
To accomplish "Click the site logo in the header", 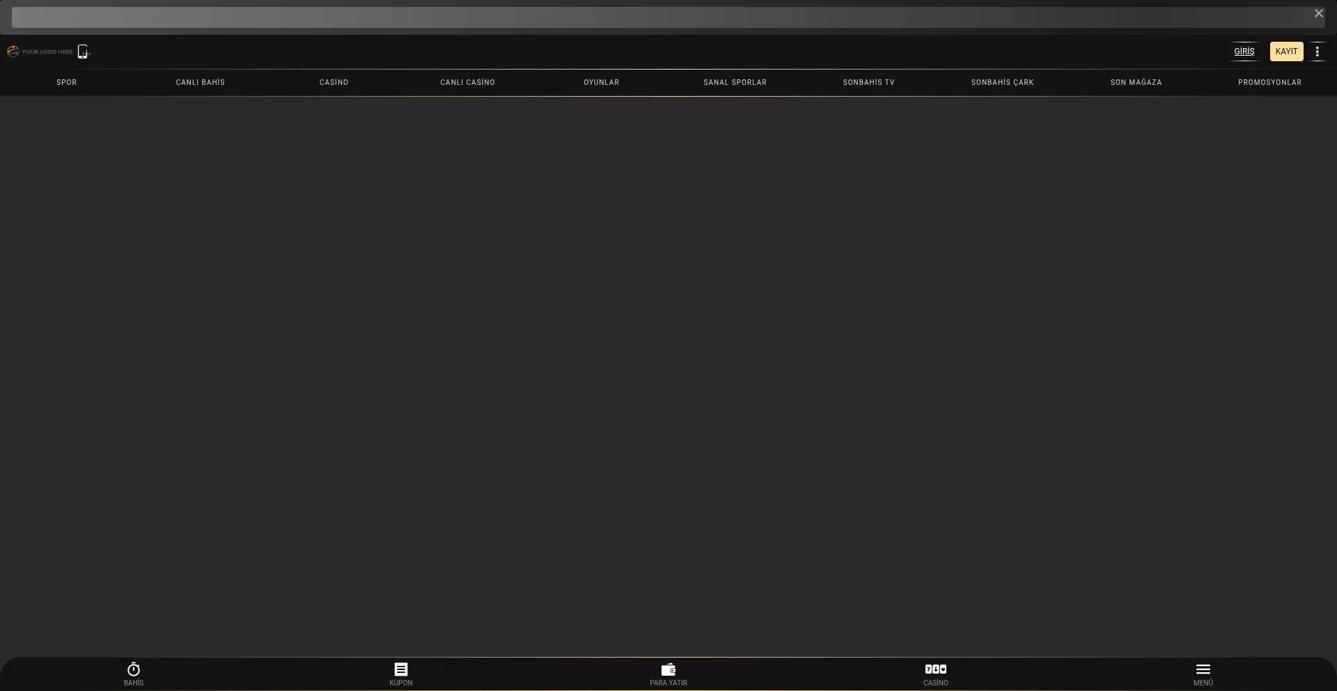I will 40,51.
